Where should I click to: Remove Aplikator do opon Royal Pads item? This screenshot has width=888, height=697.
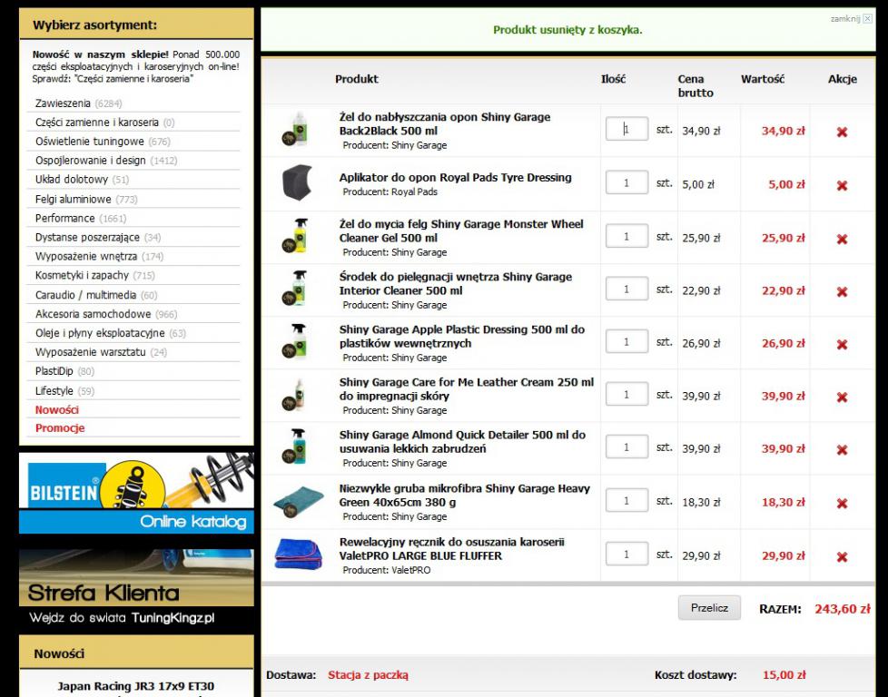[x=842, y=185]
